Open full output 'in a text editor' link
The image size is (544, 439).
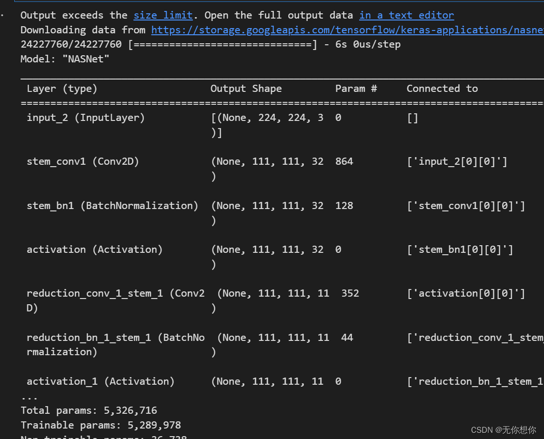point(406,15)
